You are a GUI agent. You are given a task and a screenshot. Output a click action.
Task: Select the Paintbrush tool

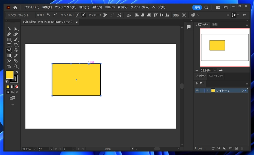pos(16,40)
